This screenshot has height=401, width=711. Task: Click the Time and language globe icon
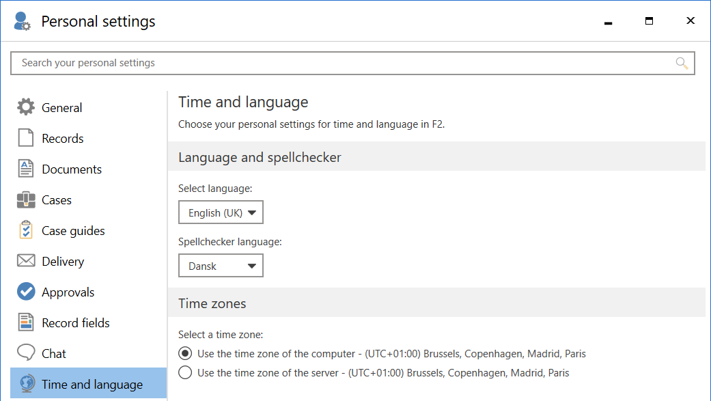click(x=27, y=384)
